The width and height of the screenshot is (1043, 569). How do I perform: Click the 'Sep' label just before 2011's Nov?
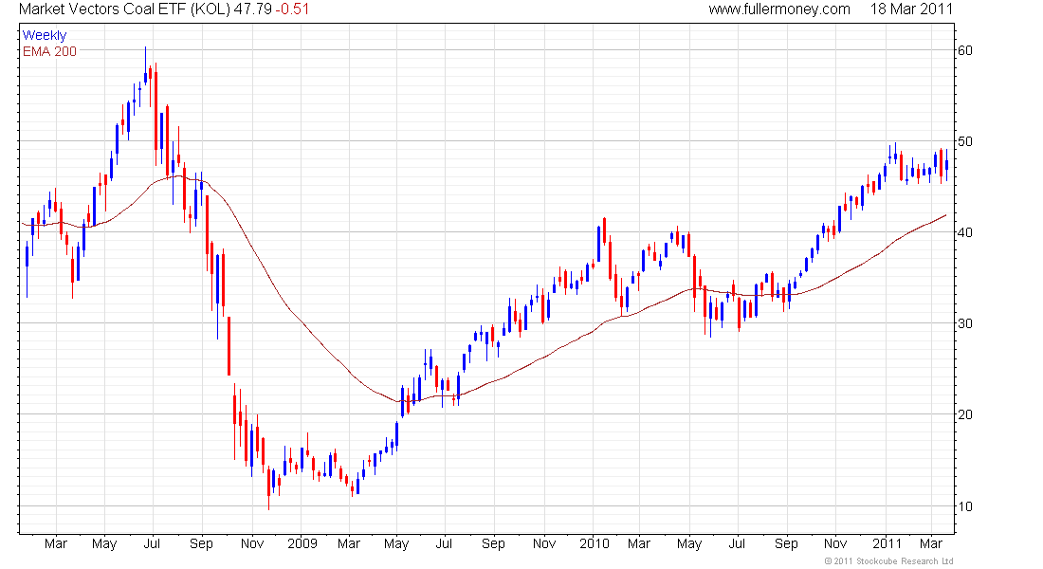(x=786, y=544)
